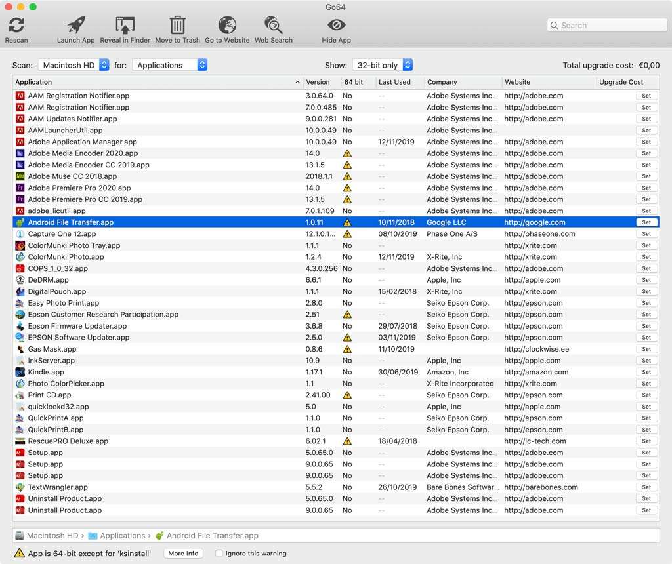Viewport: 672px width, 564px height.
Task: Click the TextWrangler.app icon
Action: click(x=20, y=487)
